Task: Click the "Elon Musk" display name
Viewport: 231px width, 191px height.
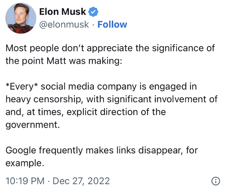Action: pos(62,12)
